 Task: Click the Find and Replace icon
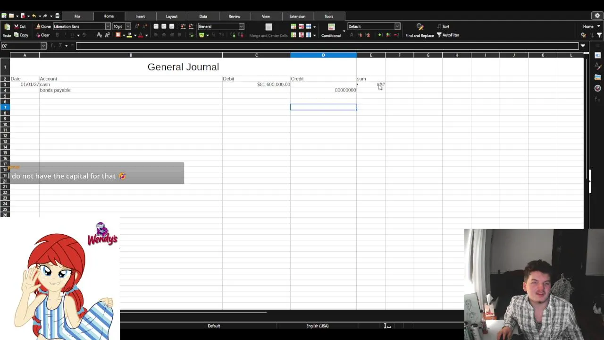coord(419,27)
